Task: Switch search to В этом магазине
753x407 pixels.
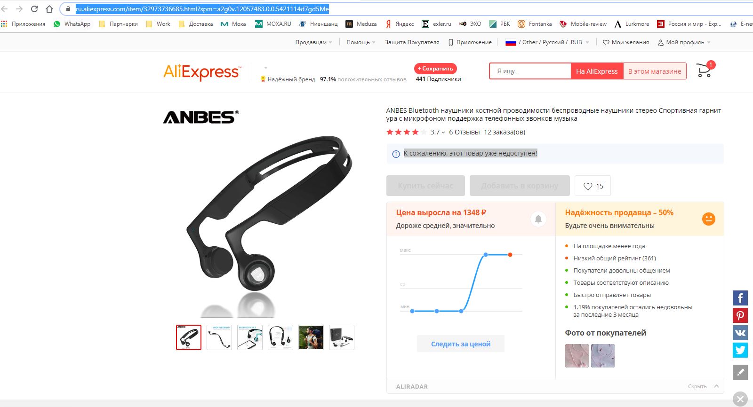Action: coord(655,71)
